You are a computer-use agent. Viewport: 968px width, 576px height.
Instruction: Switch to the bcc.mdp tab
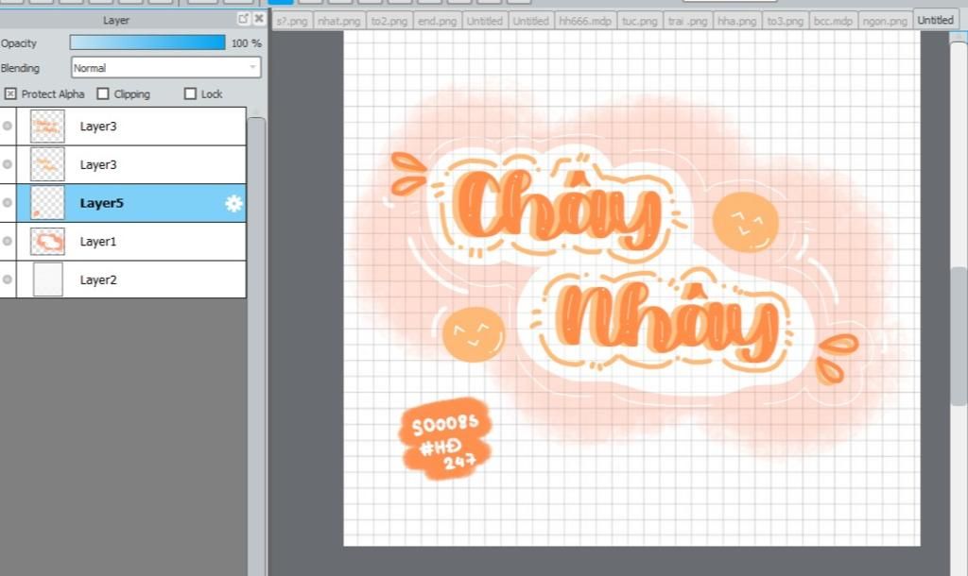(833, 21)
